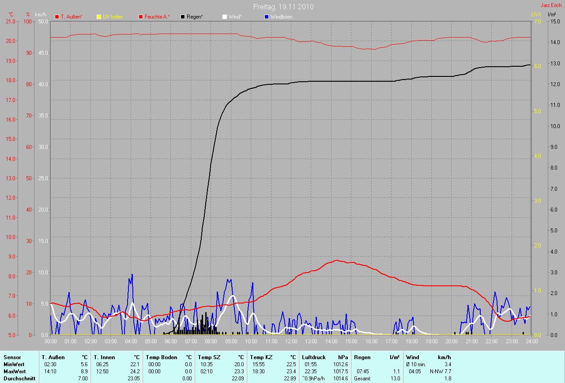Click the km/h axis unit label at top left
Screen dimensions: 565x383
click(x=41, y=15)
